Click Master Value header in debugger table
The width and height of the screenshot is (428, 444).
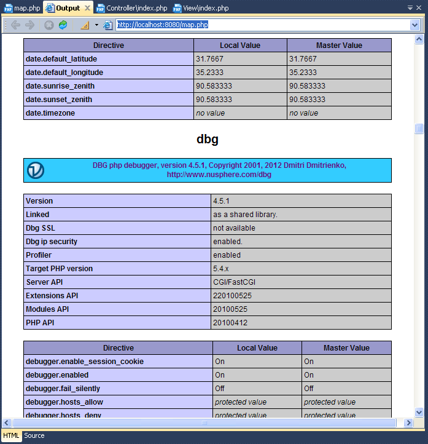[346, 348]
